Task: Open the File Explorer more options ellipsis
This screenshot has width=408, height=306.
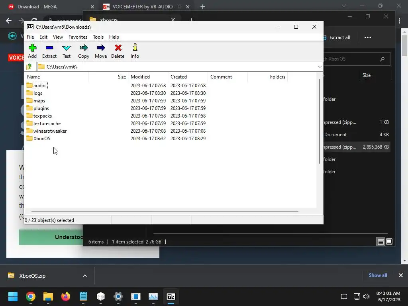Action: [368, 37]
